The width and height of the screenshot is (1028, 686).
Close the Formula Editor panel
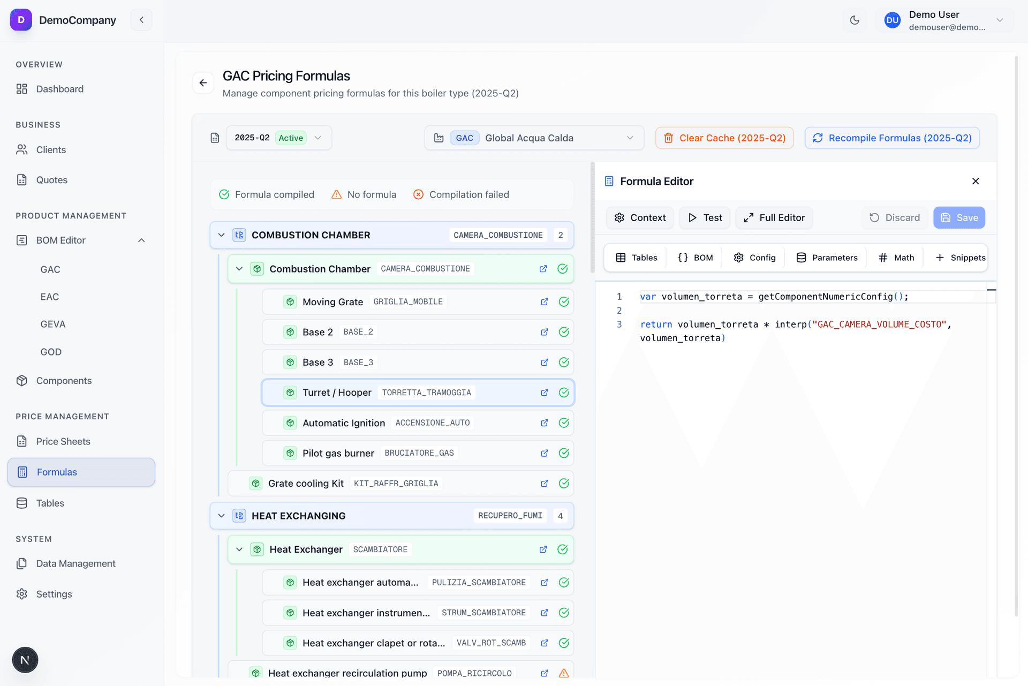click(x=975, y=181)
